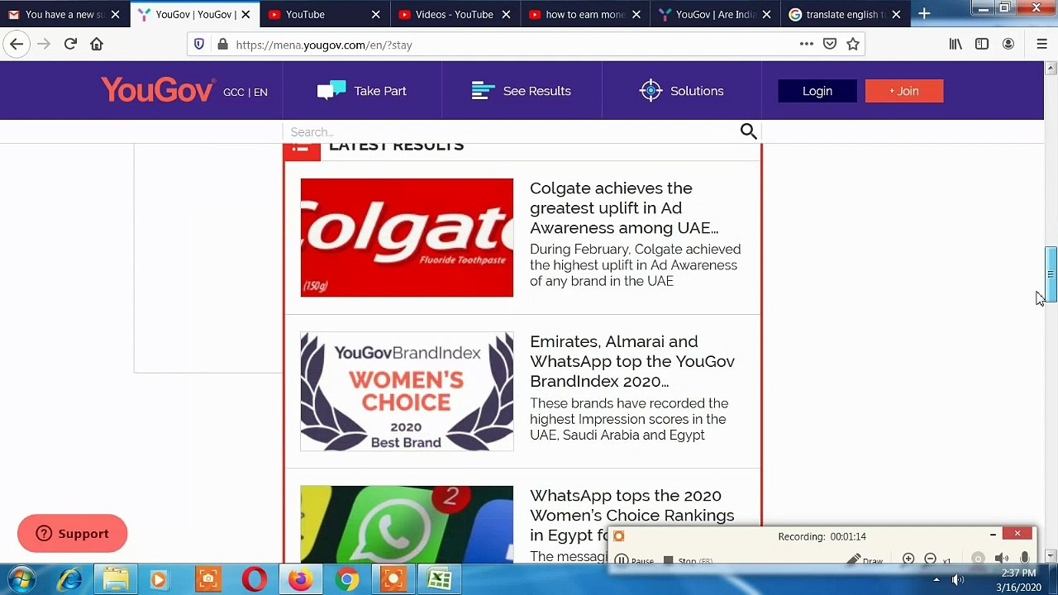Open the Firefox home page
Viewport: 1058px width, 595px height.
coord(97,44)
